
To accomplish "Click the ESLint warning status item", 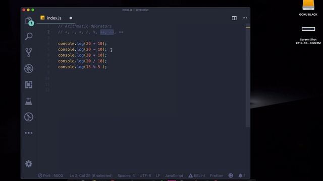I will tap(196, 175).
